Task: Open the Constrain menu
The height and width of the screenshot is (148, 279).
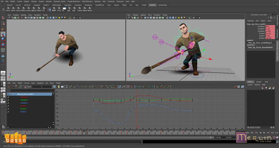Action: coord(111,2)
